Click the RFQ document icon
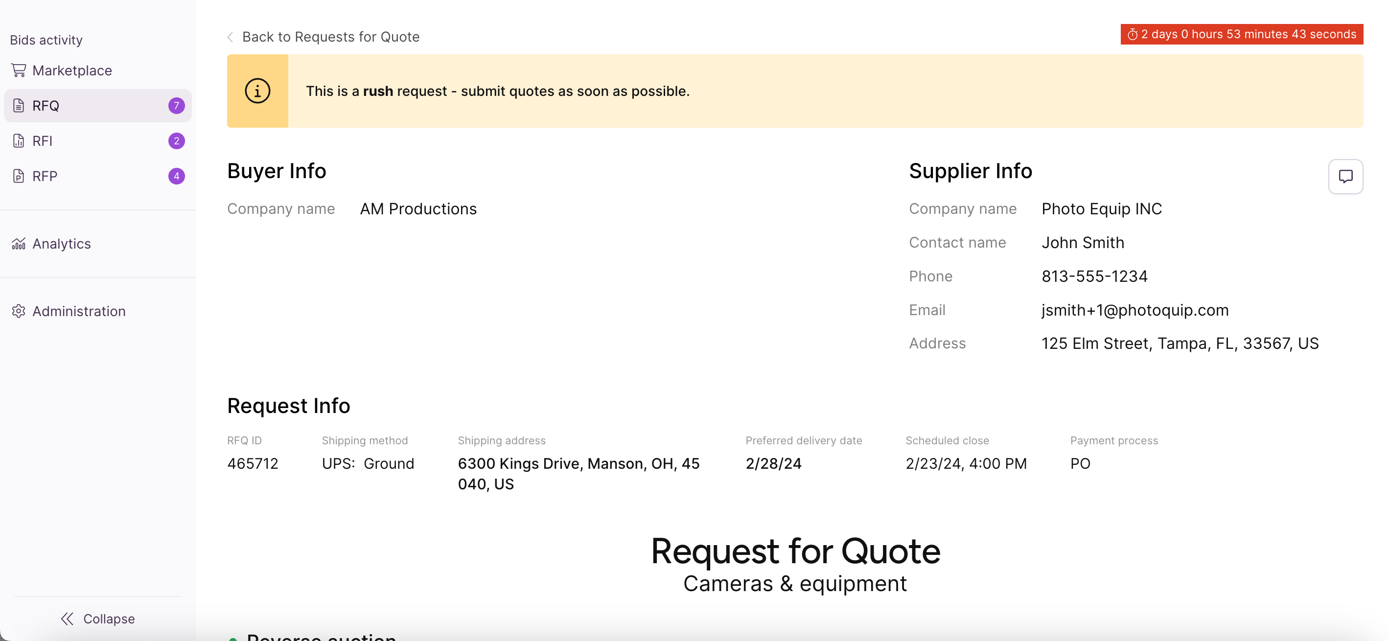1389x641 pixels. pos(19,106)
